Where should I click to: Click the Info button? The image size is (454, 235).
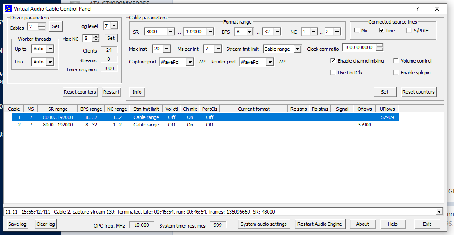click(137, 92)
